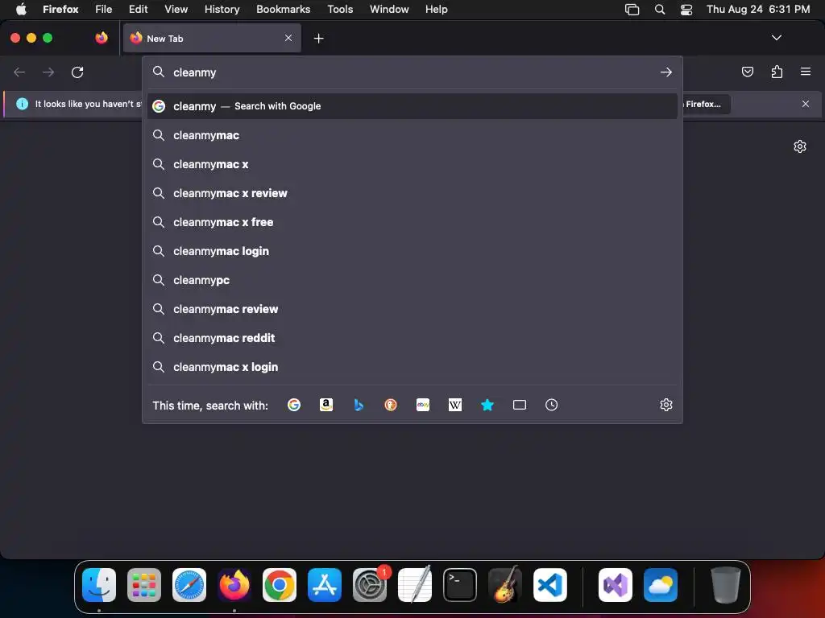Image resolution: width=825 pixels, height=618 pixels.
Task: Open TextEdit from the Dock
Action: (415, 585)
